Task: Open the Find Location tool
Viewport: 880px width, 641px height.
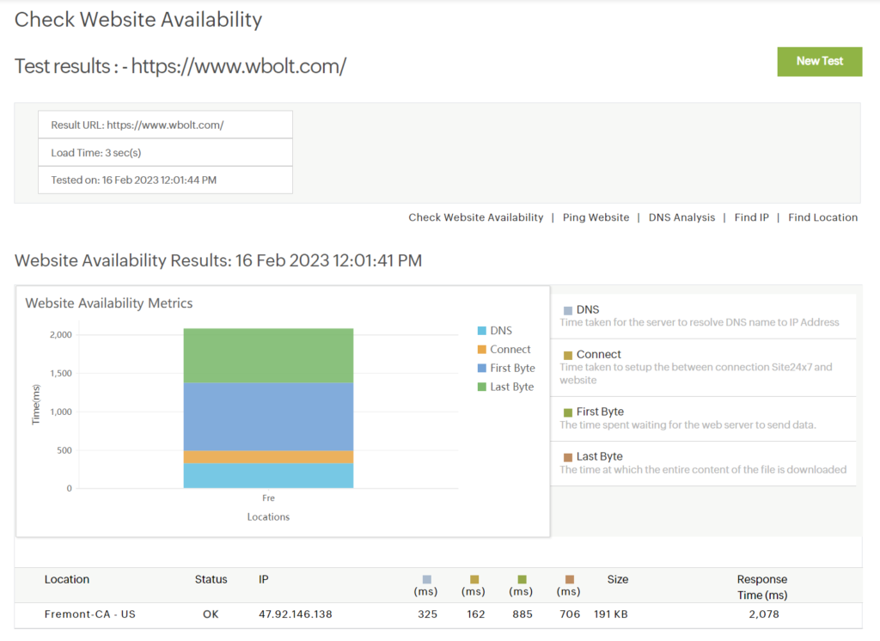Action: tap(822, 217)
